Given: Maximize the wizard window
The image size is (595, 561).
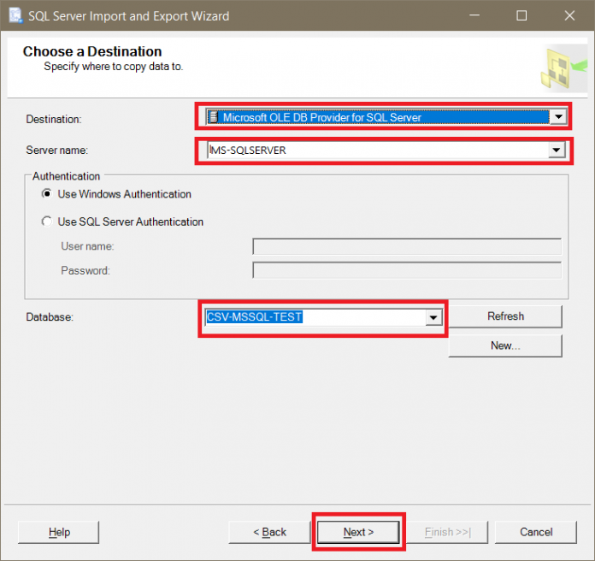Looking at the screenshot, I should pyautogui.click(x=521, y=15).
